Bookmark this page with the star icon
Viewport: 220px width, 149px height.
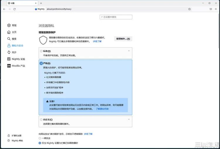pyautogui.click(x=189, y=9)
